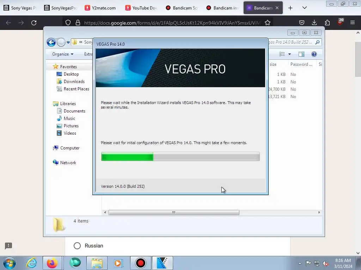Open a new browser tab

click(290, 8)
